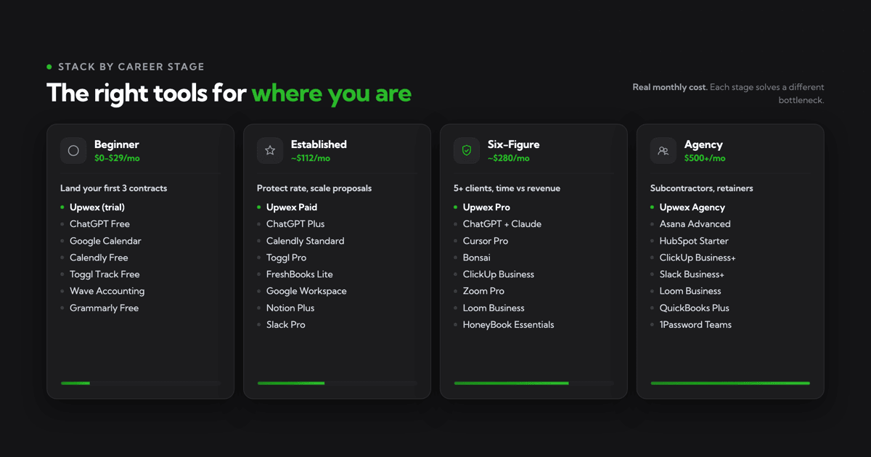This screenshot has width=871, height=457.
Task: Select Zoom Pro item
Action: tap(483, 291)
